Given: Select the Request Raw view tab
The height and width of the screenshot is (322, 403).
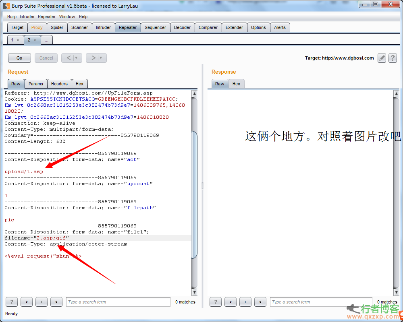Looking at the screenshot, I should tap(16, 84).
